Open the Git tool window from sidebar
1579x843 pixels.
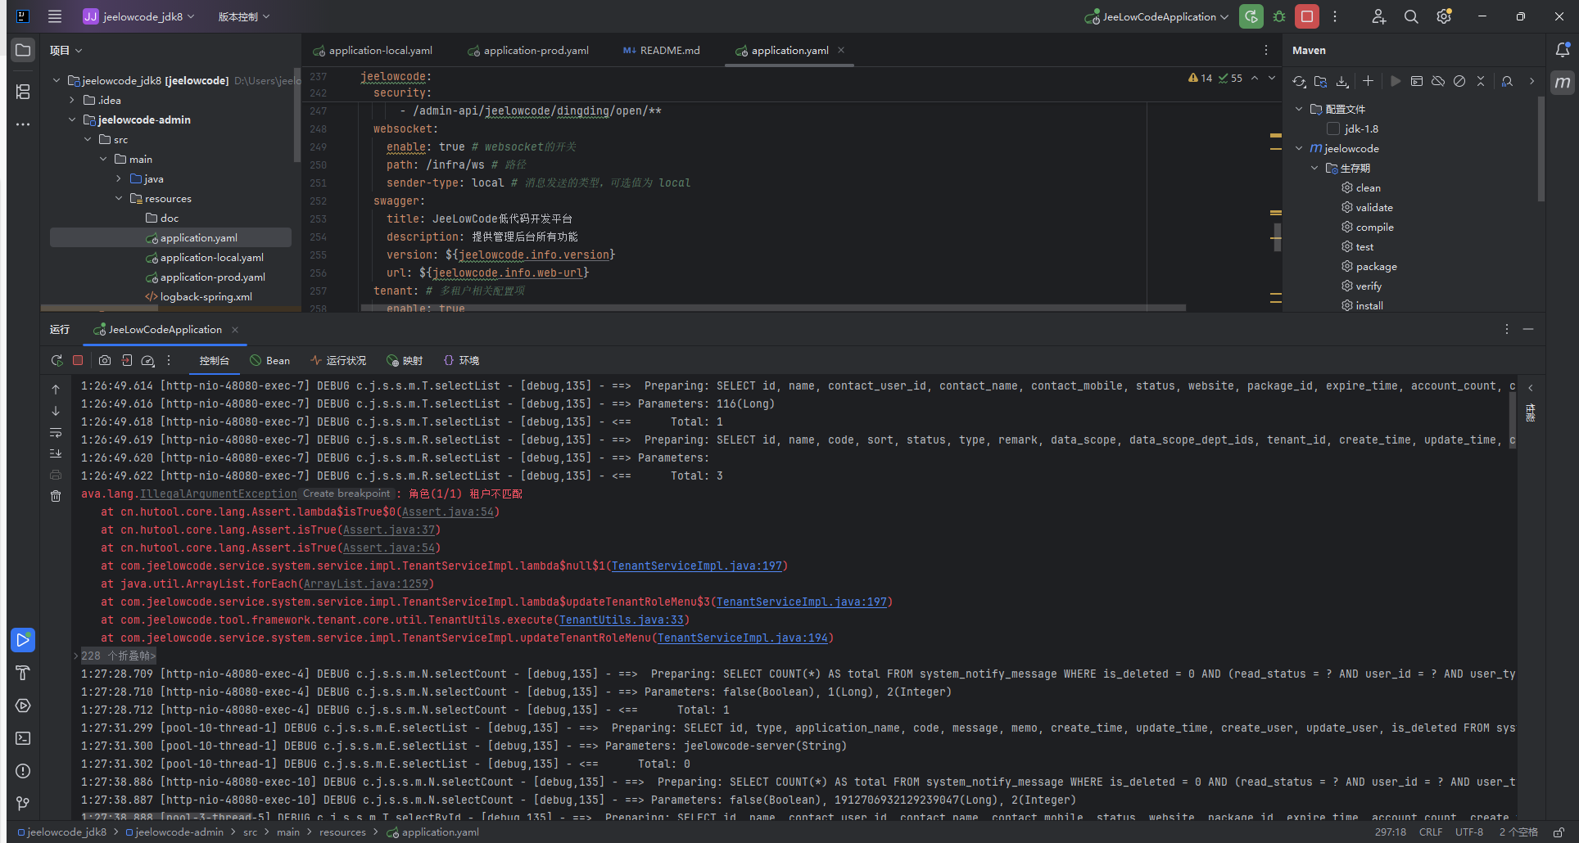point(23,804)
